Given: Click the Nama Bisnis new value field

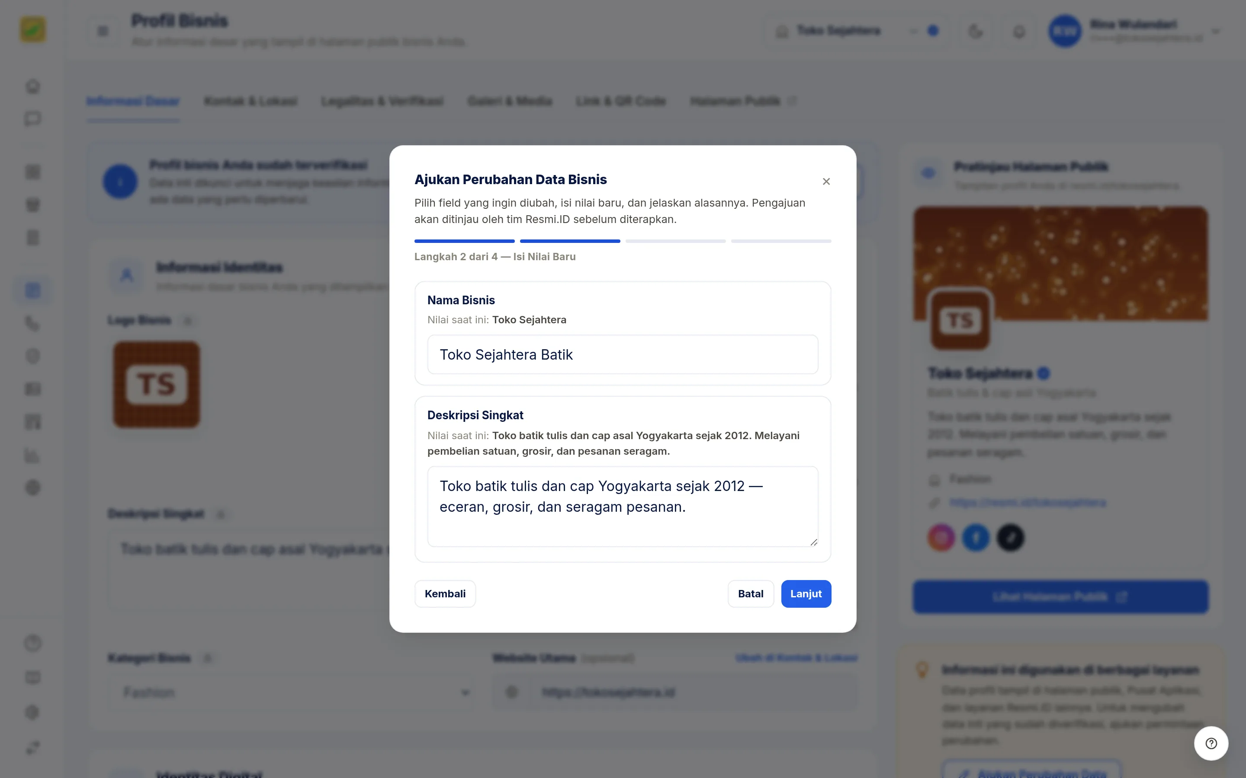Looking at the screenshot, I should 623,354.
